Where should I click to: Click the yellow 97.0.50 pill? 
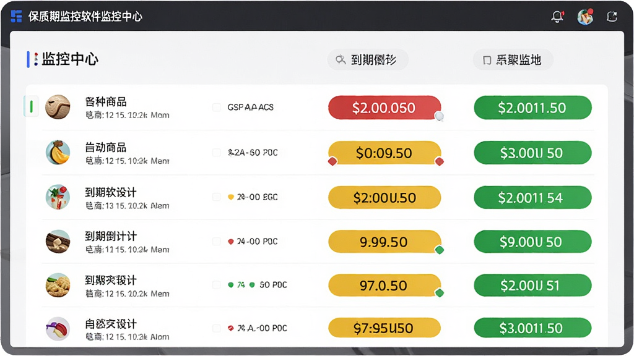click(x=384, y=285)
